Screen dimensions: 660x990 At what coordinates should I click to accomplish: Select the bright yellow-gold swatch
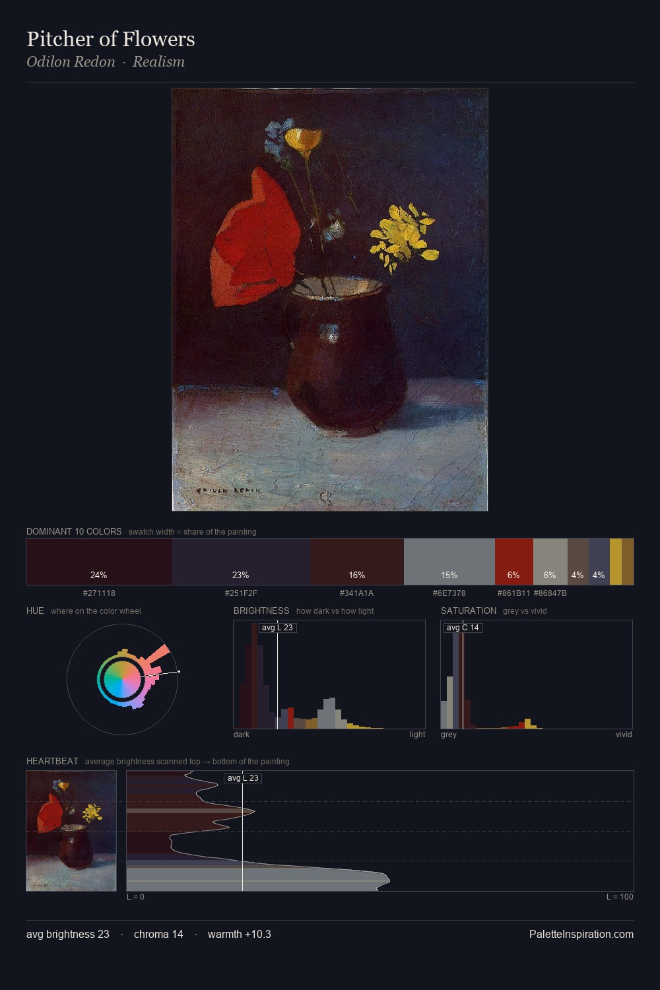click(616, 562)
